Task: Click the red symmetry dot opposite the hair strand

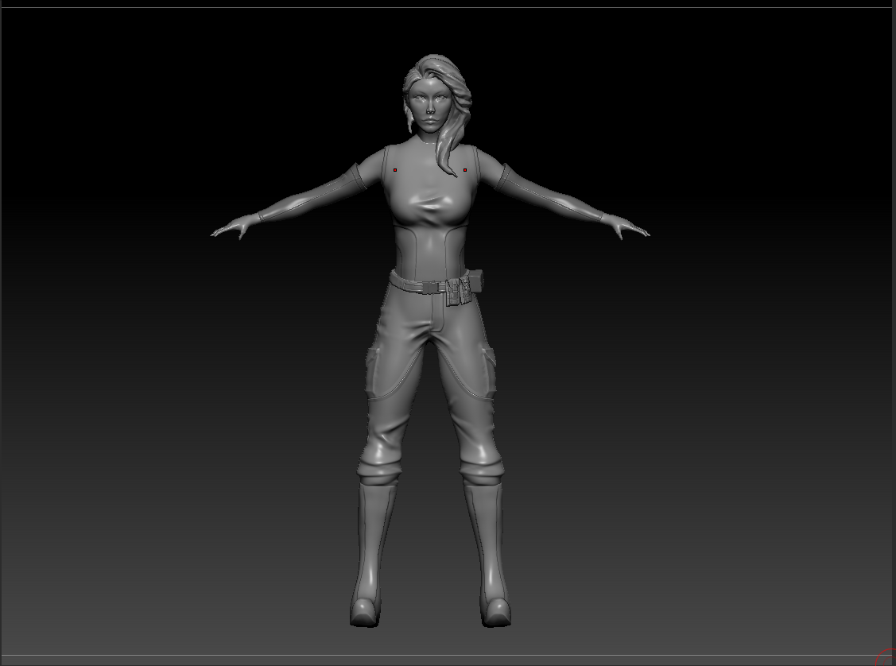Action: 395,169
